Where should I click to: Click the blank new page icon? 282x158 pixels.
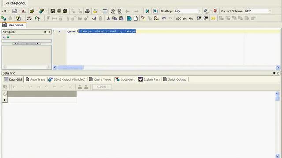(136, 18)
